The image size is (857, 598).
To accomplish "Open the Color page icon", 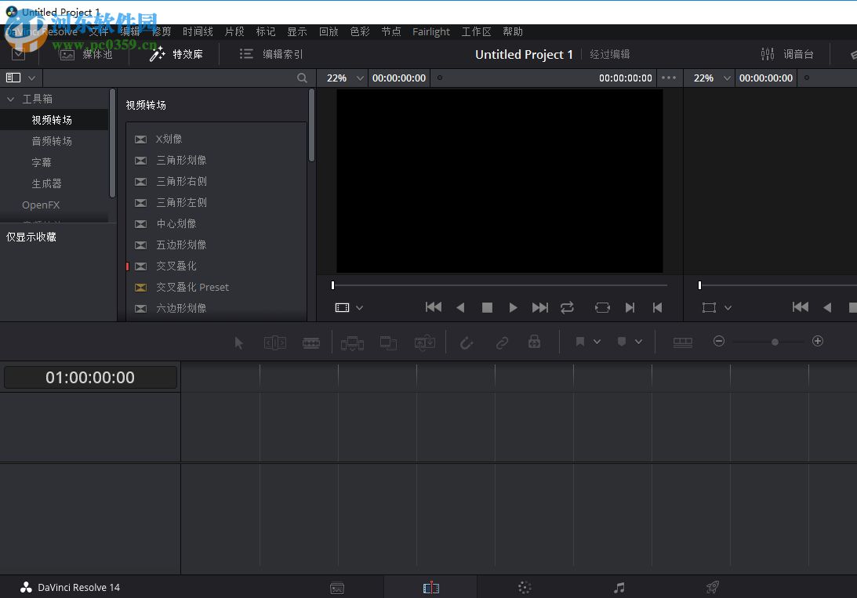I will [x=524, y=586].
